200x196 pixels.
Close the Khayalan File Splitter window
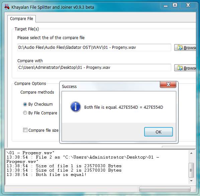[188, 5]
